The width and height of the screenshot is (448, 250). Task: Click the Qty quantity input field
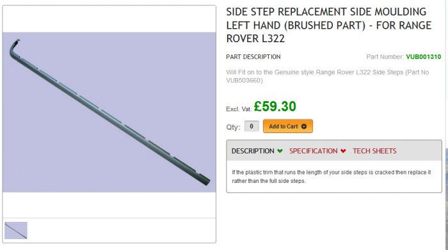[252, 126]
